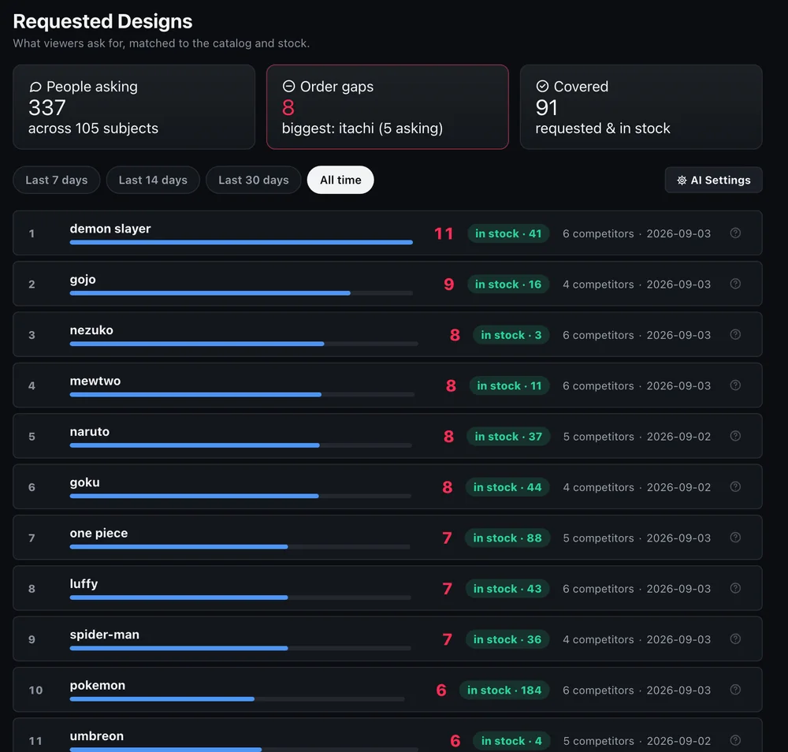Select the 'one piece' subject name
788x752 pixels.
point(98,534)
